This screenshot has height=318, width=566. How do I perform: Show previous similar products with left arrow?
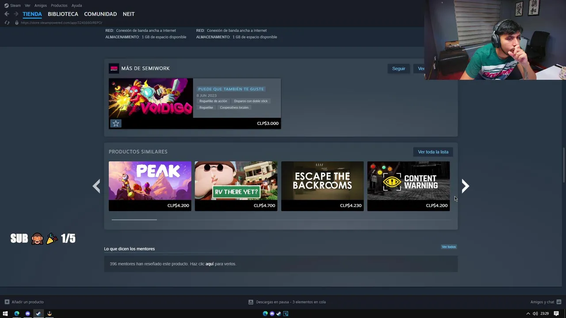[x=96, y=186]
